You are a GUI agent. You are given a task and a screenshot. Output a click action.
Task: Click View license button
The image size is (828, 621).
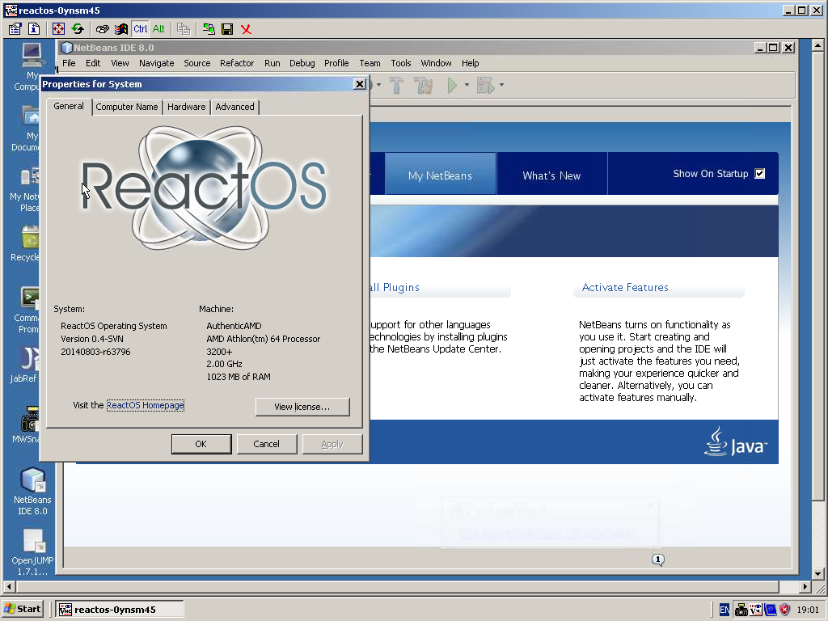click(x=302, y=408)
